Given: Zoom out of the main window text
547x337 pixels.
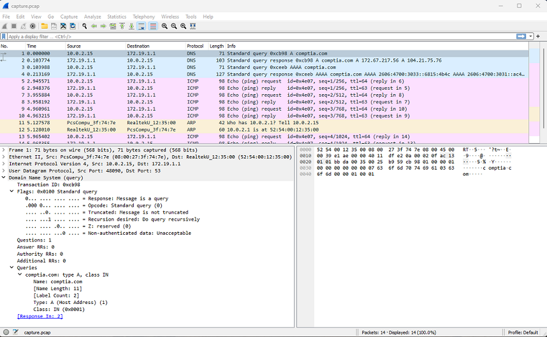Looking at the screenshot, I should pos(174,26).
